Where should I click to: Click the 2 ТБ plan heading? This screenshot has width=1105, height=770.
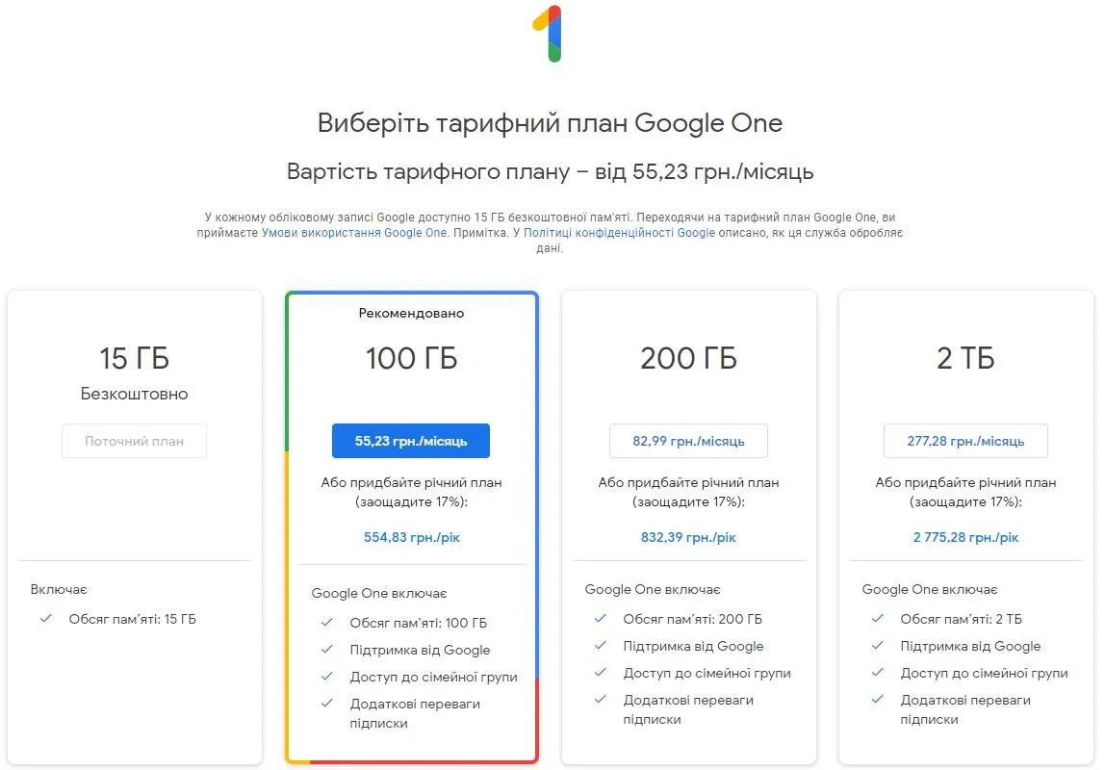tap(965, 359)
